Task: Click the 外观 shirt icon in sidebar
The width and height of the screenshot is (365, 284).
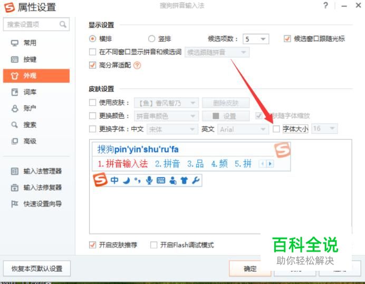Action: pyautogui.click(x=14, y=76)
